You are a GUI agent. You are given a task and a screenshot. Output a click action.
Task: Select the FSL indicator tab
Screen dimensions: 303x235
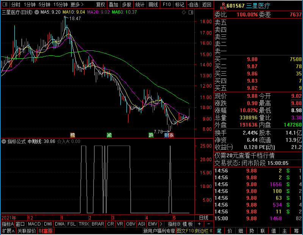(72, 224)
